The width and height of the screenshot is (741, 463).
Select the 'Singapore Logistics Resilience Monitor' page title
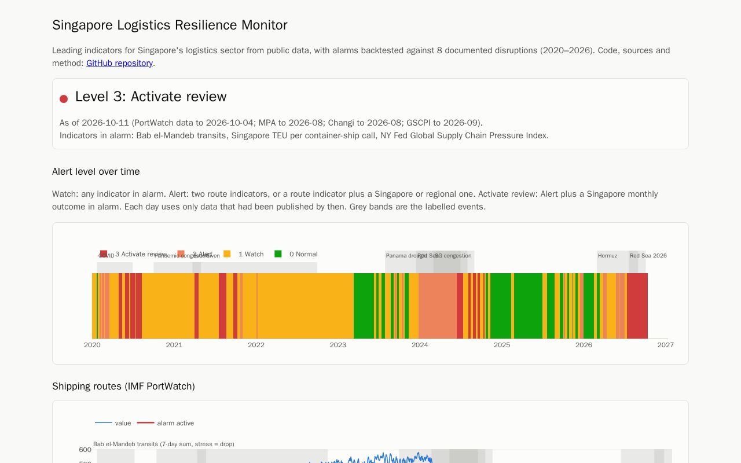[x=170, y=25]
